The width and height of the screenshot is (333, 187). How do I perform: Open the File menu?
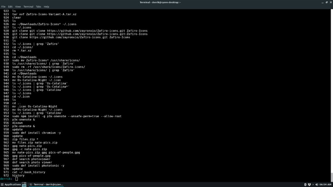pyautogui.click(x=3, y=6)
